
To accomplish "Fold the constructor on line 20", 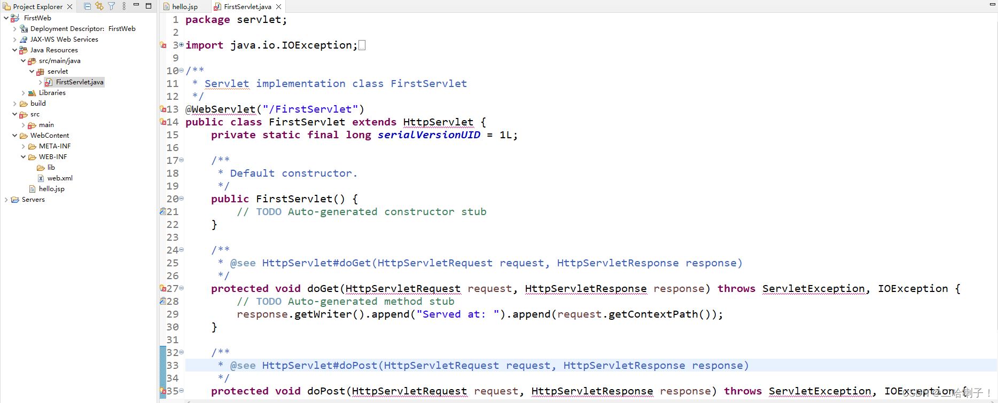I will point(181,199).
